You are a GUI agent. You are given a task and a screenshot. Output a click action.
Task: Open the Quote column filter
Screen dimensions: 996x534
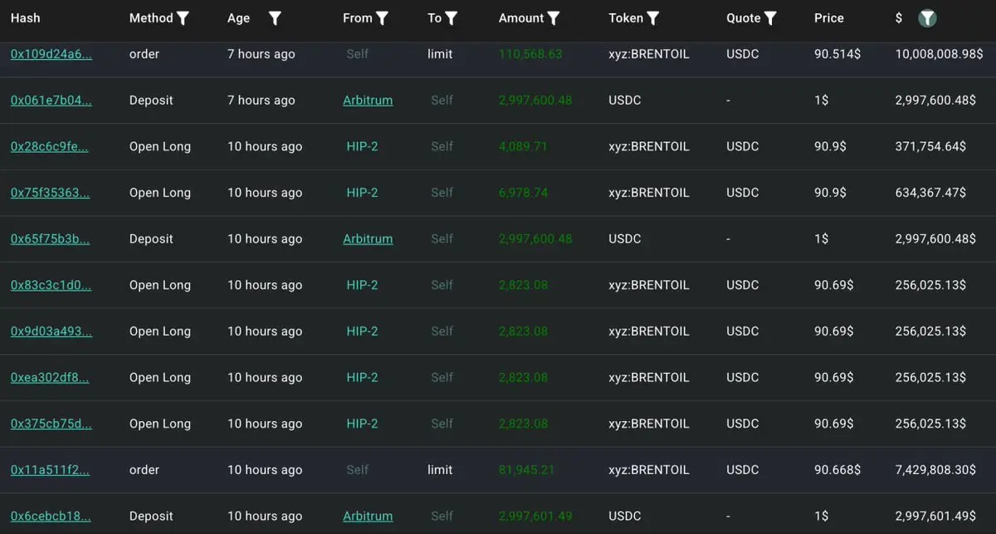pyautogui.click(x=770, y=17)
